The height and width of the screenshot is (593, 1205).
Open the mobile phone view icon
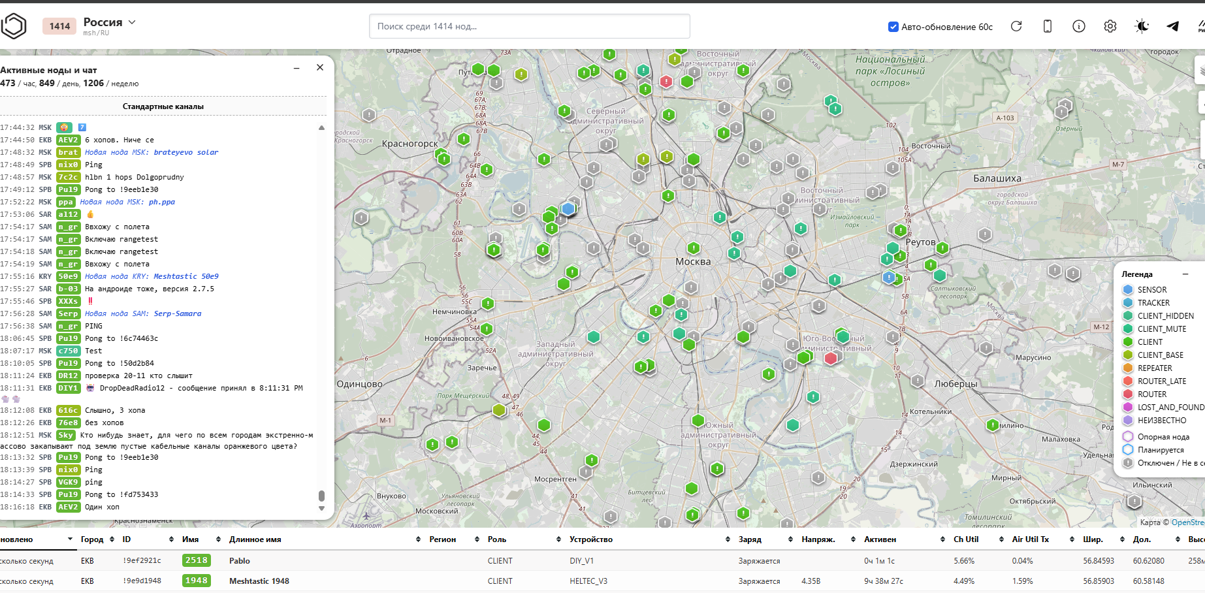pyautogui.click(x=1048, y=26)
